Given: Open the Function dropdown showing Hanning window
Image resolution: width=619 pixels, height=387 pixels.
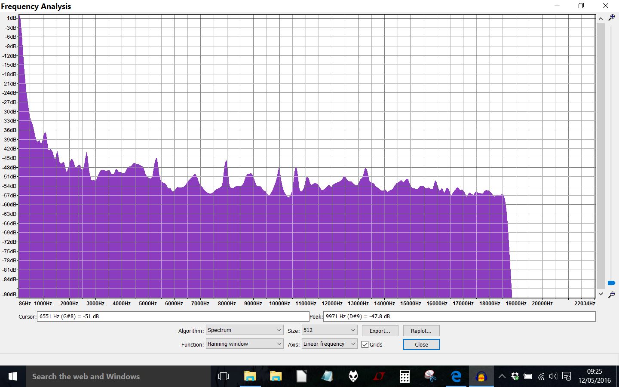Looking at the screenshot, I should (245, 344).
